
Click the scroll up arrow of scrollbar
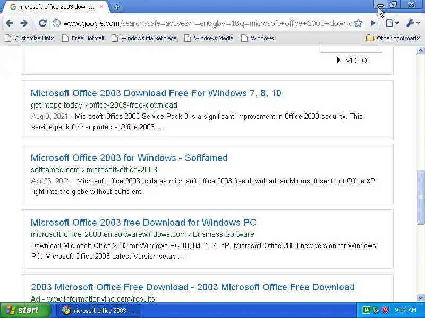420,50
